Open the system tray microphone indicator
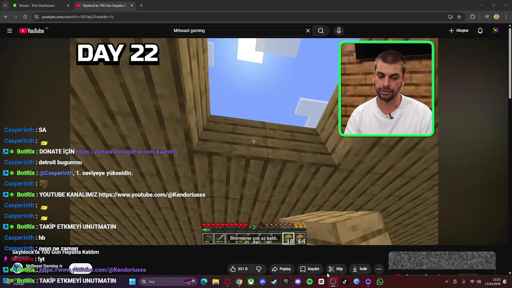Screen dimensions: 512x288 point(464,282)
